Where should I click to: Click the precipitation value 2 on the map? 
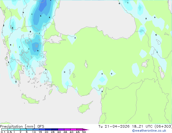(12, 28)
